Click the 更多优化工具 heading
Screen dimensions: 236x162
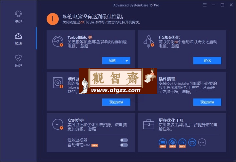pos(171,120)
